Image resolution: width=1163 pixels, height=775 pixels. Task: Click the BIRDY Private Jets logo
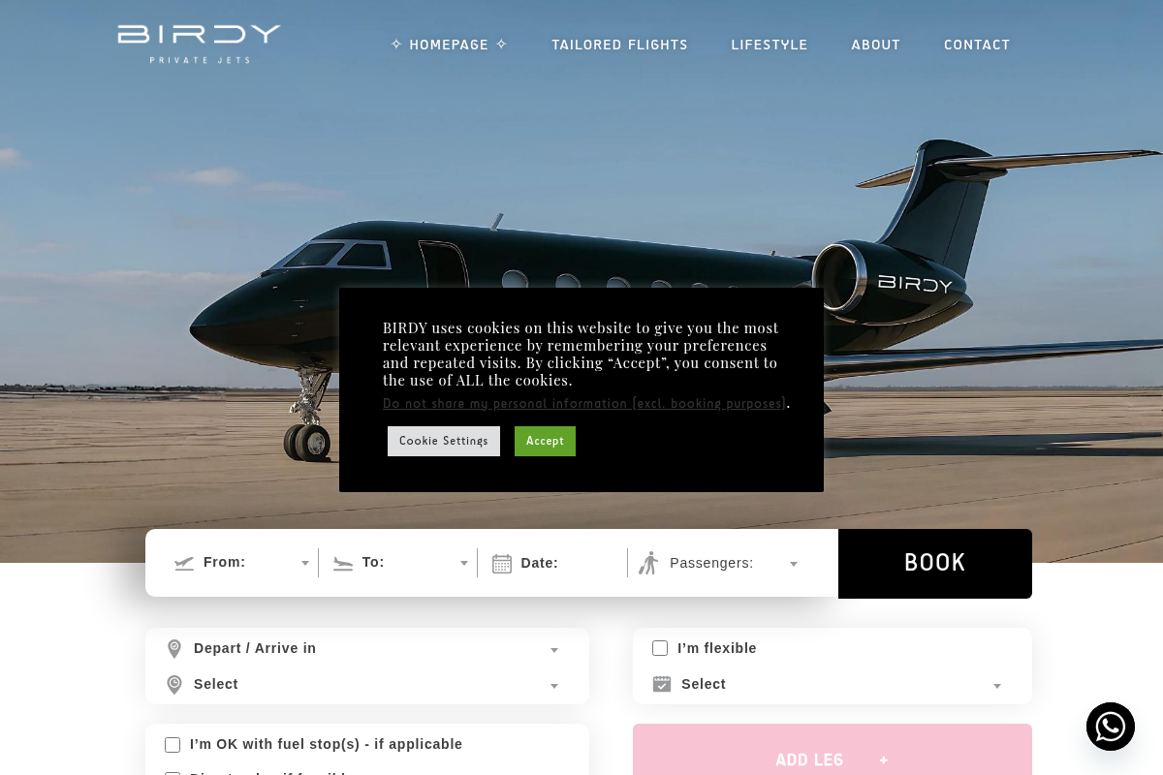pyautogui.click(x=199, y=45)
